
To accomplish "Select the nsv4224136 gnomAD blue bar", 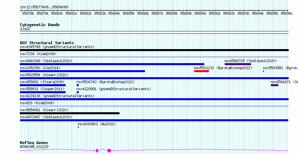I will click(x=154, y=99).
